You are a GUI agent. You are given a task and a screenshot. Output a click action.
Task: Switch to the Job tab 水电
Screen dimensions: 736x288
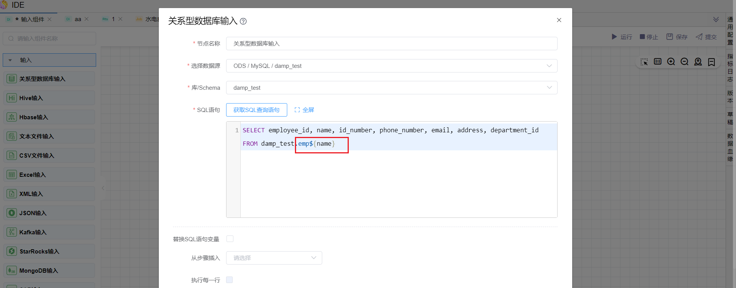(x=147, y=19)
